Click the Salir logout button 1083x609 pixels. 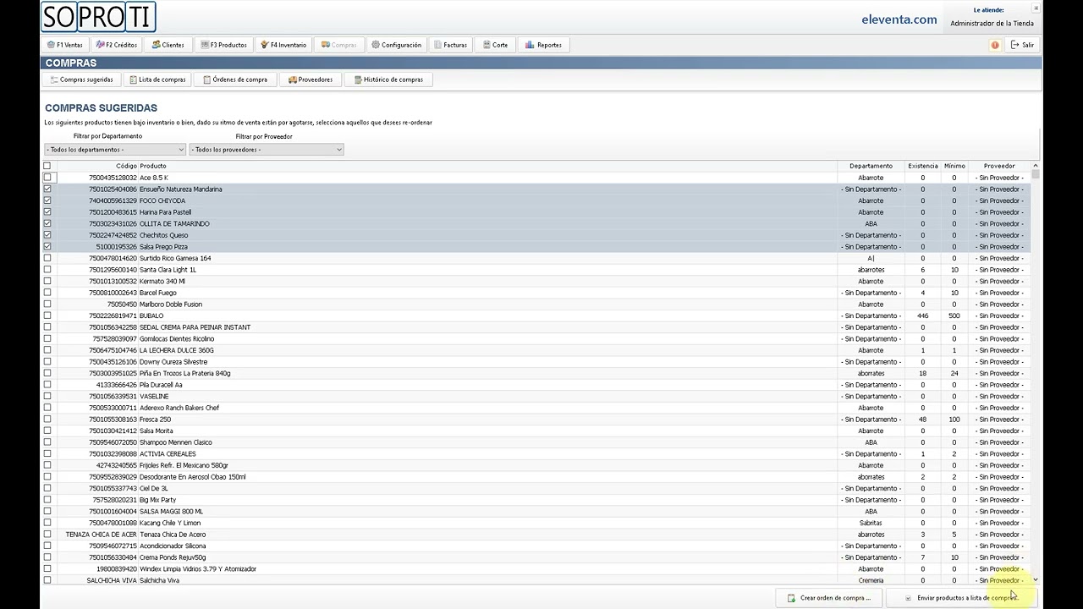click(x=1022, y=45)
